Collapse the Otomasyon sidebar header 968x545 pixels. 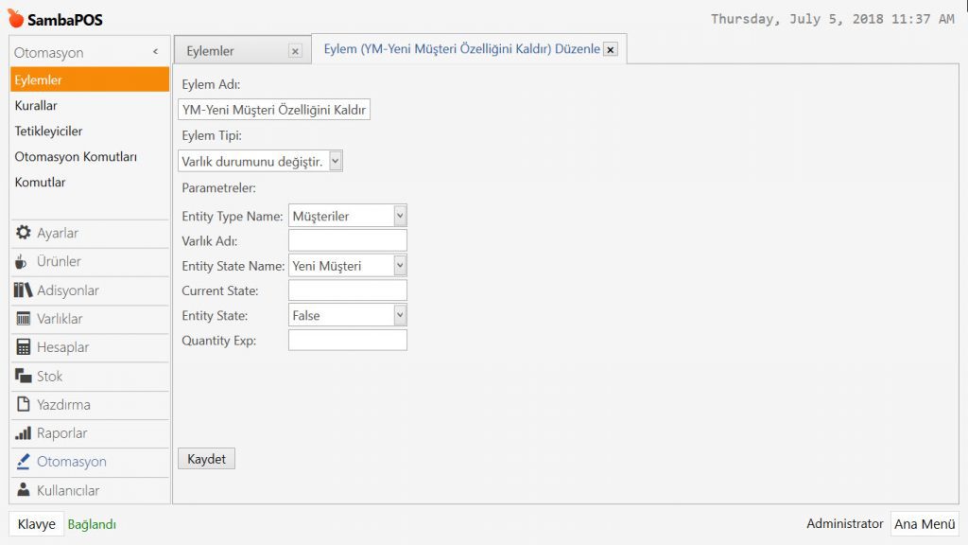(x=155, y=53)
